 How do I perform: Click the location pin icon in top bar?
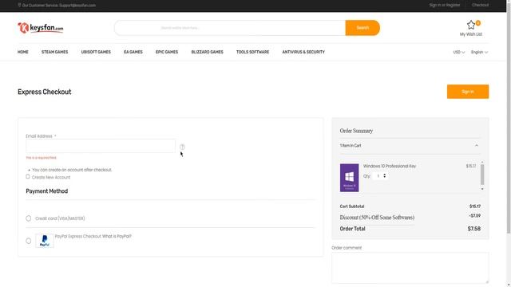point(19,6)
